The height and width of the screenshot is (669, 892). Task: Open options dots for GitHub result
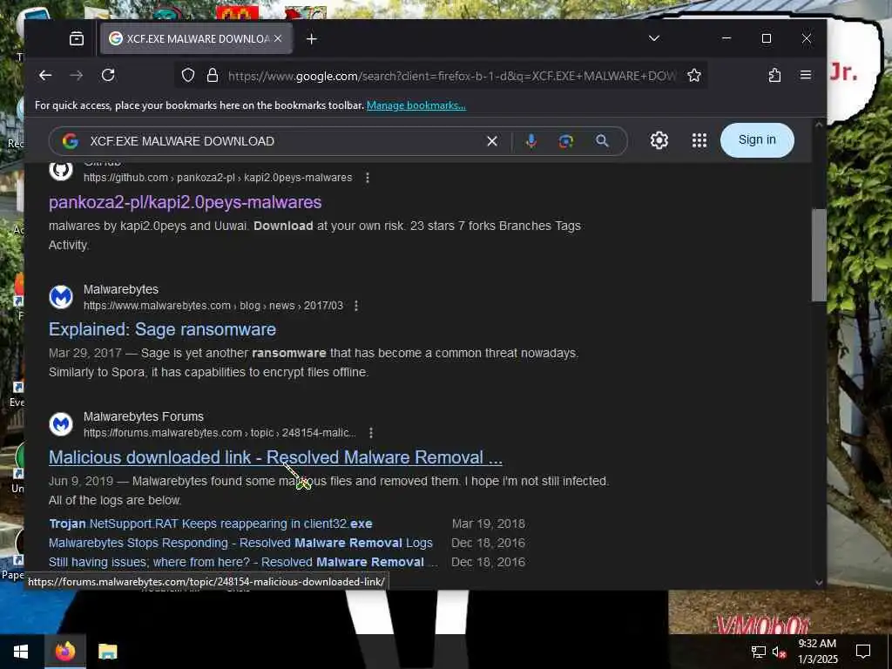pyautogui.click(x=368, y=178)
